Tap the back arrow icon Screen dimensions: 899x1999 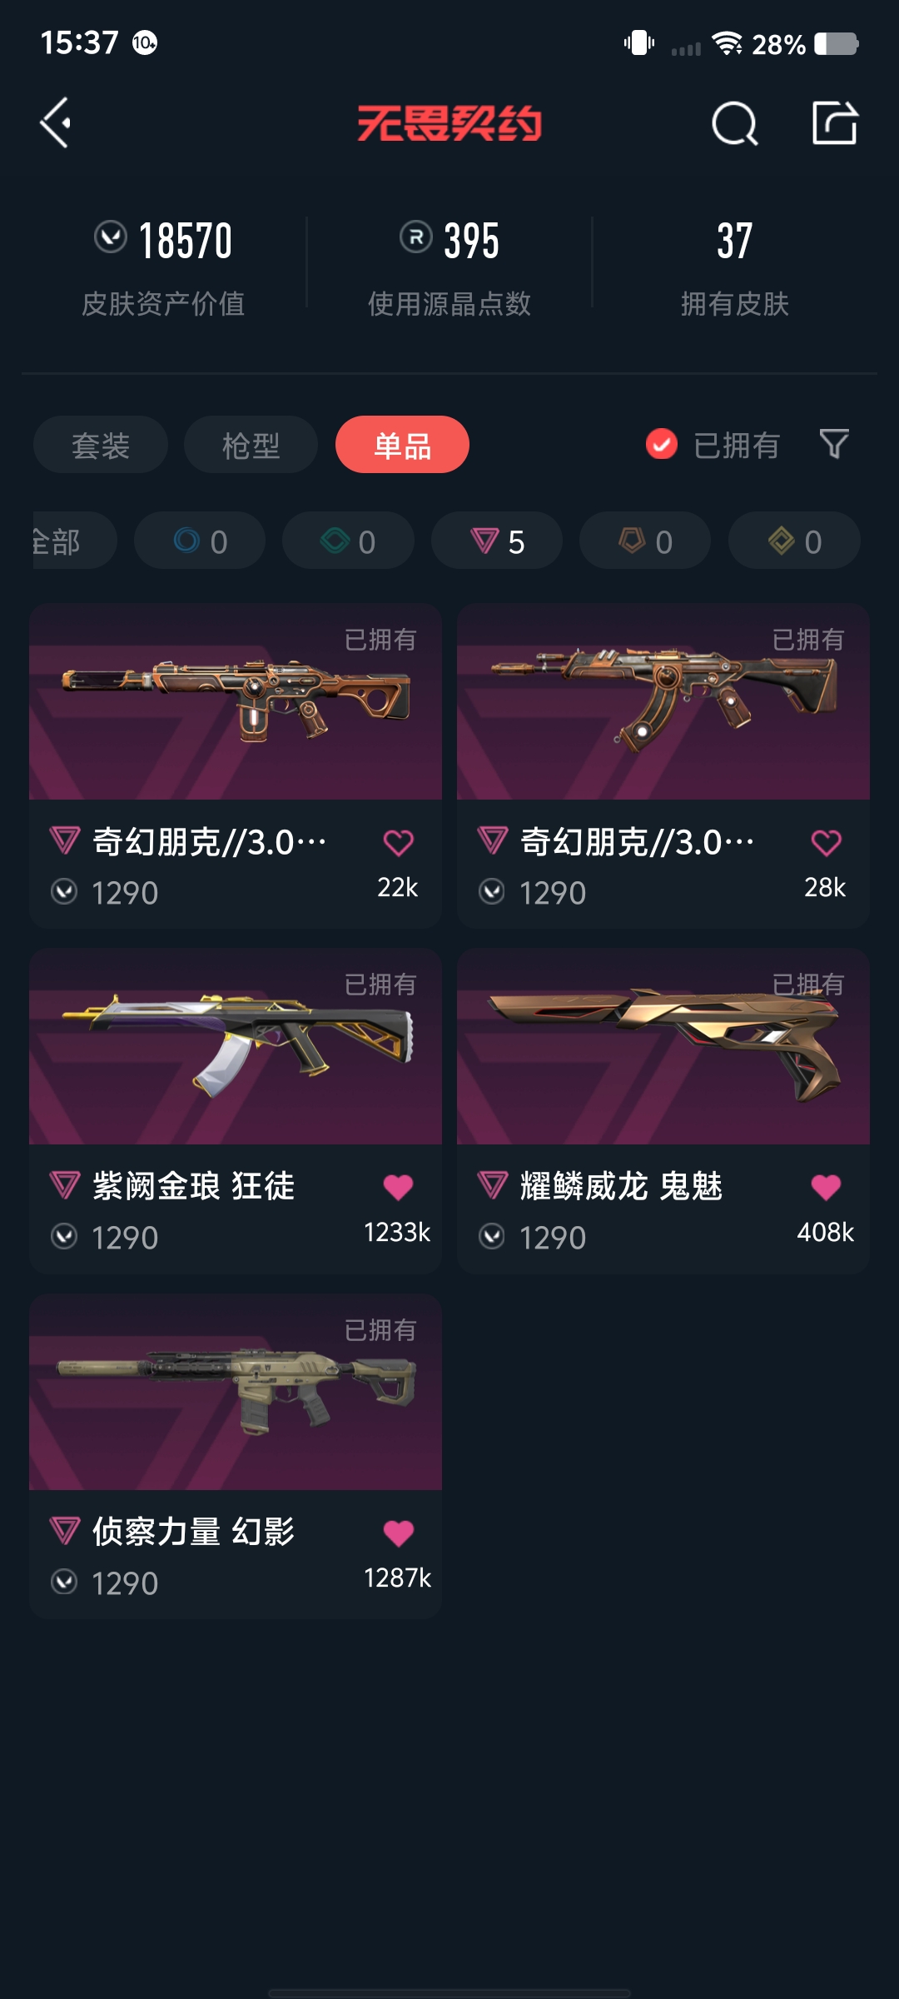(56, 123)
